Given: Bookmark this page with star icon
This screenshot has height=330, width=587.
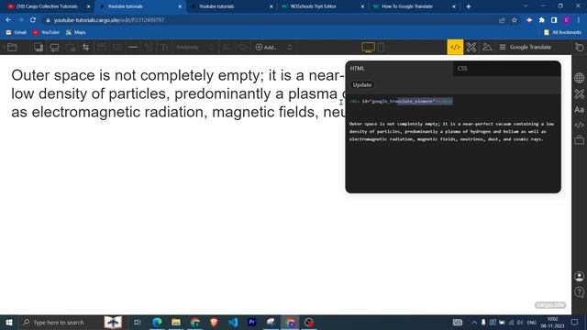Looking at the screenshot, I should click(x=515, y=20).
